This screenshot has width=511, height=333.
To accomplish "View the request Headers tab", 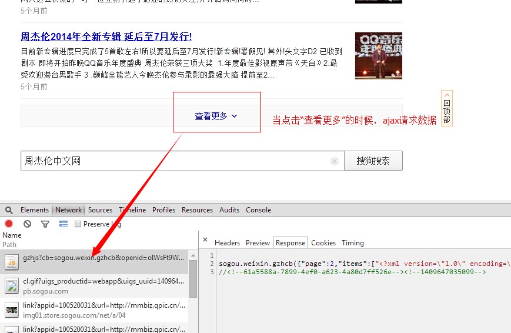I will [x=227, y=243].
